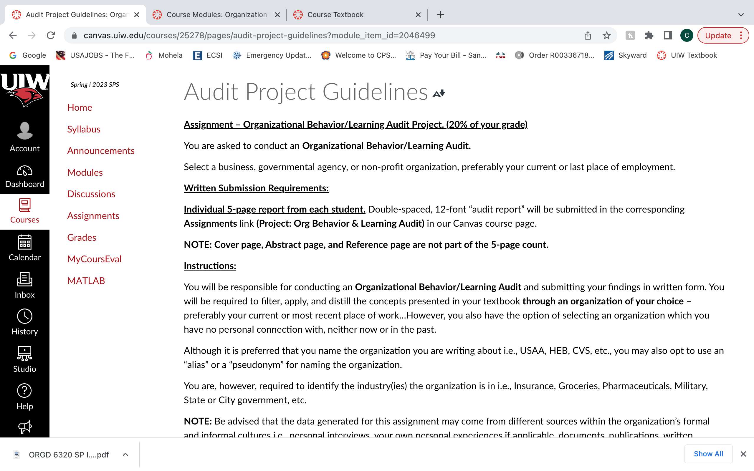Open the Pay Your Bill bookmark
This screenshot has height=471, width=754.
tap(446, 55)
